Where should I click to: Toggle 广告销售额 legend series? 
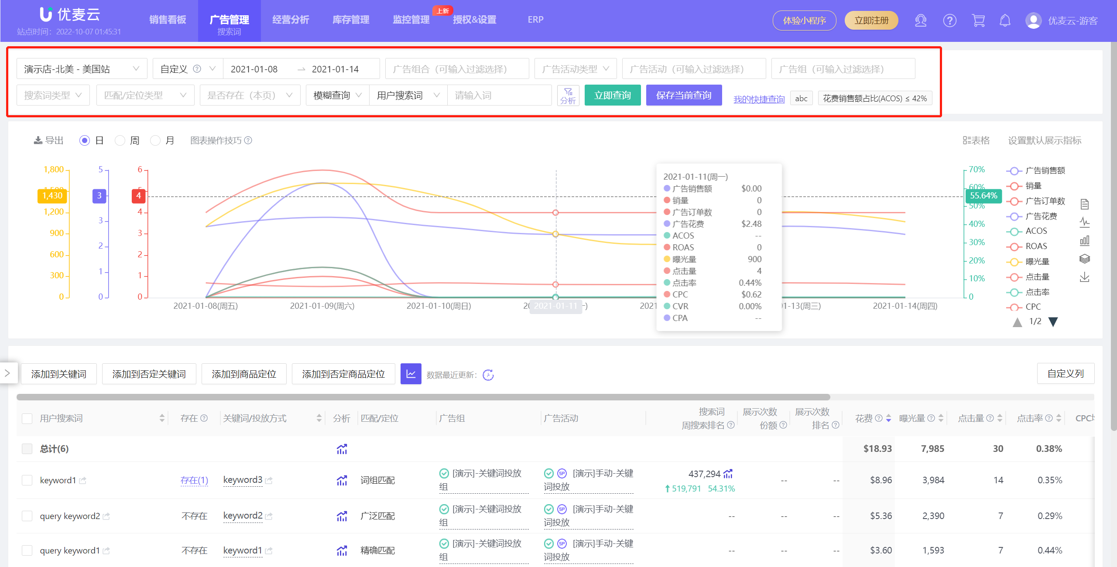[x=1036, y=171]
